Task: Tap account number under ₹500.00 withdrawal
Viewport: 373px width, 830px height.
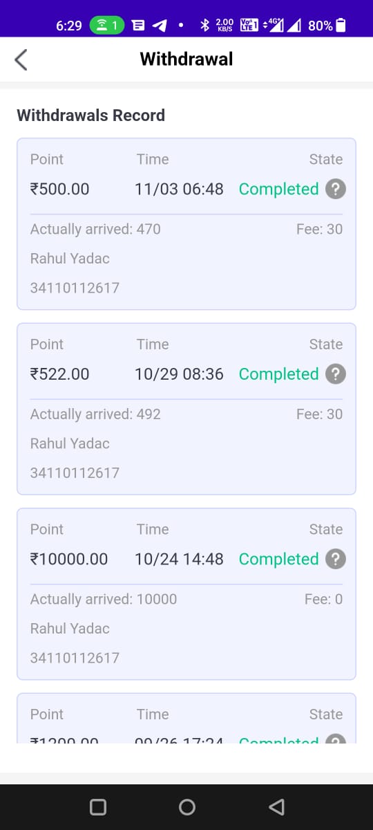Action: (x=75, y=288)
